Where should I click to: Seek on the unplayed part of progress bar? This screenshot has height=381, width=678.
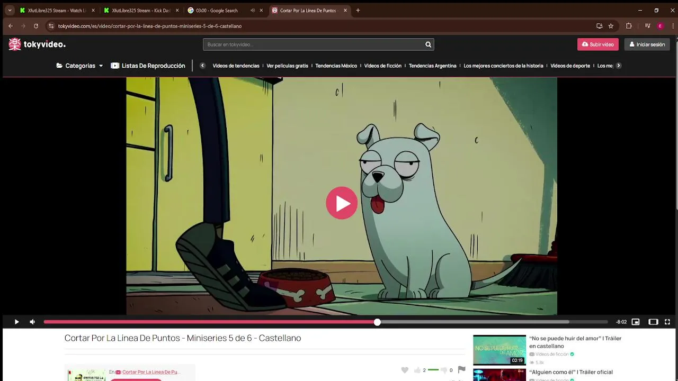(493, 322)
